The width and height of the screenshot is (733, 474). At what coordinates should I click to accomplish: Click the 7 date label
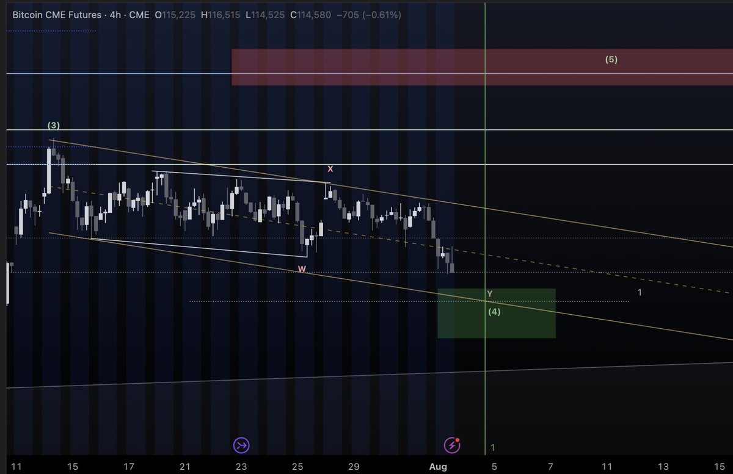tap(550, 467)
